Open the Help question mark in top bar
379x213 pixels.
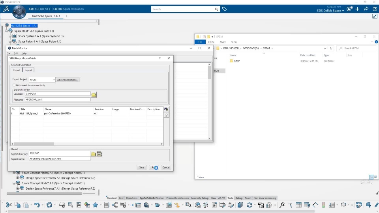coord(375,9)
